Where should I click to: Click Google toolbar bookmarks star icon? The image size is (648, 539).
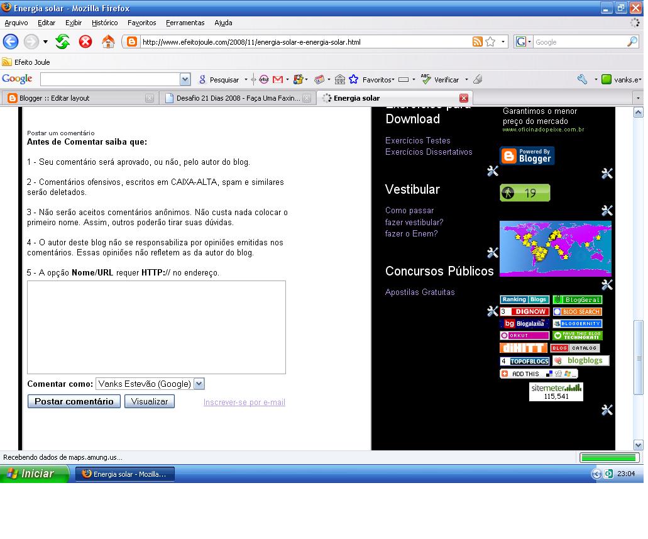[353, 79]
